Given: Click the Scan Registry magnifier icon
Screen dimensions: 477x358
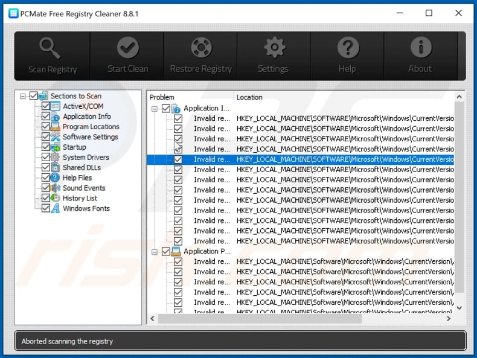Looking at the screenshot, I should (50, 48).
